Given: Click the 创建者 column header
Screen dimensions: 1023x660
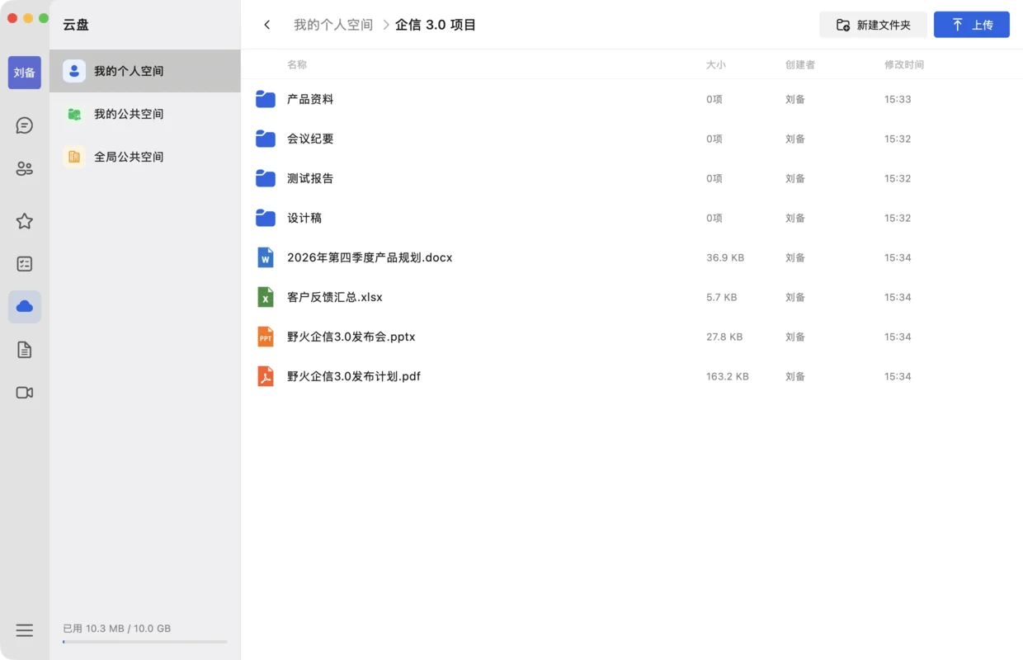Looking at the screenshot, I should (800, 64).
